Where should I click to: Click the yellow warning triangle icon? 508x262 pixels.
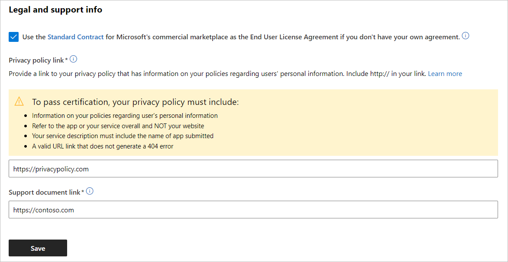coord(19,102)
